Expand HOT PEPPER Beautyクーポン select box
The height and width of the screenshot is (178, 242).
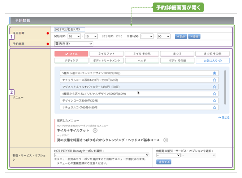(x=101, y=155)
